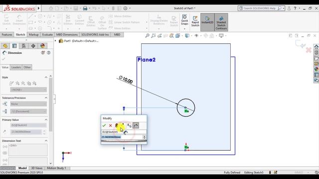Click the Plane2 label in the graphics area
Viewport: 319px width, 179px height.
[147, 60]
